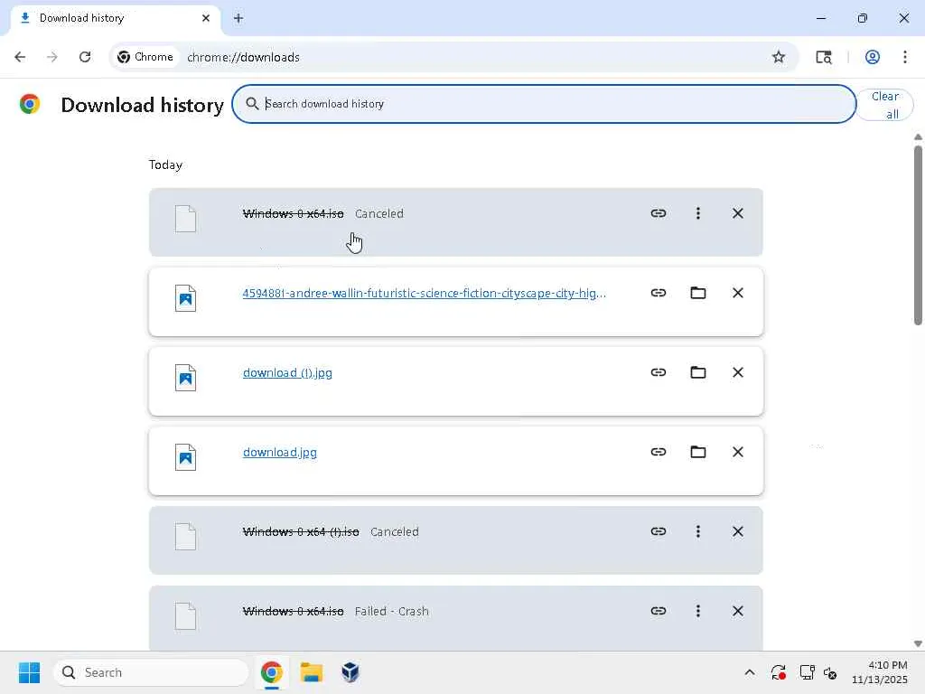Remove download.jpg from history

point(737,452)
